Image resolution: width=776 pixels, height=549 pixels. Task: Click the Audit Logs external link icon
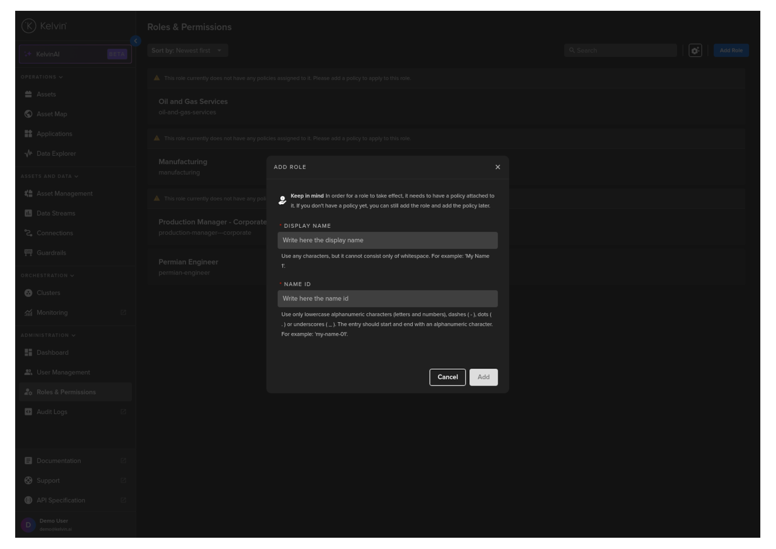[x=123, y=412]
